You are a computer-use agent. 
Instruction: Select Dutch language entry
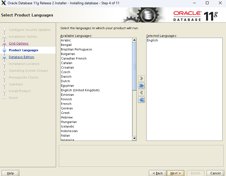tap(96, 81)
